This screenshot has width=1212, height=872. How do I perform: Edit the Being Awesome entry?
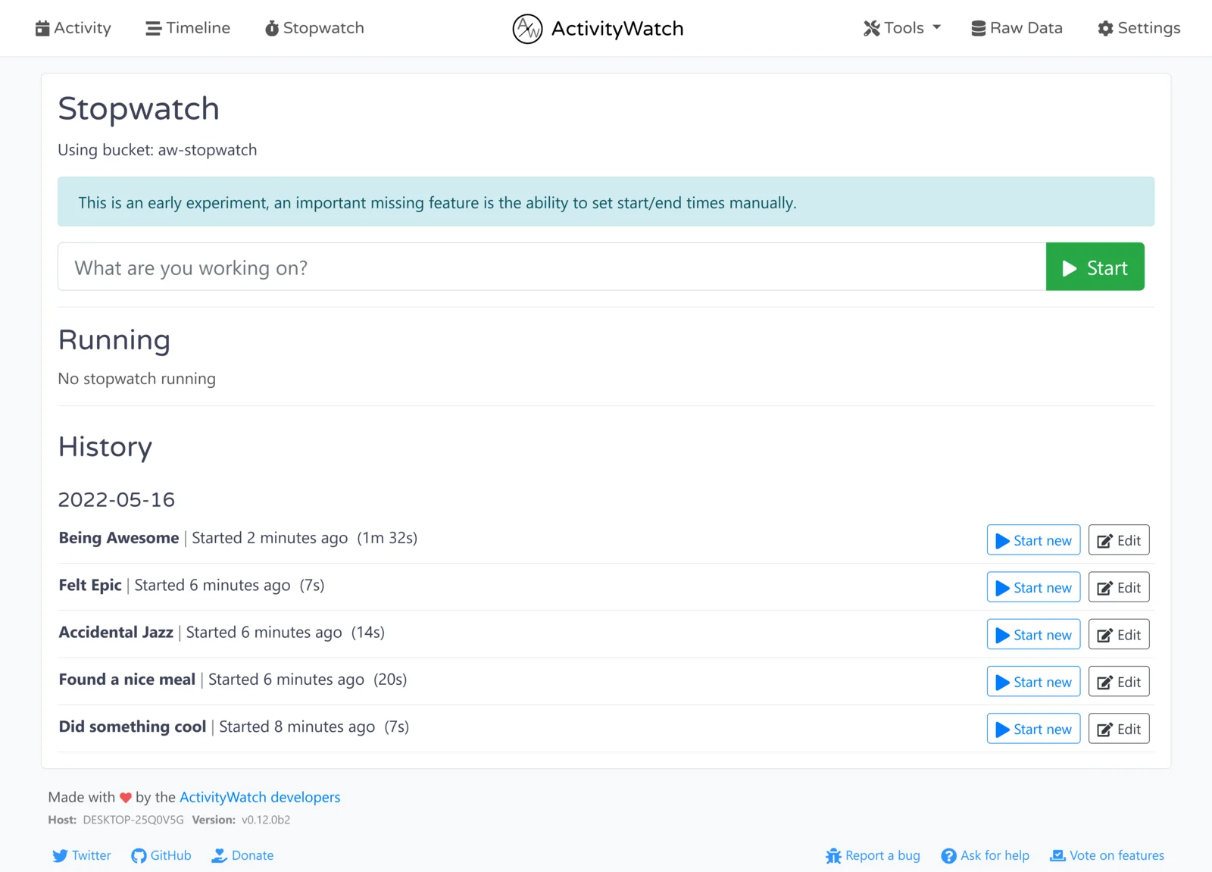(1119, 540)
